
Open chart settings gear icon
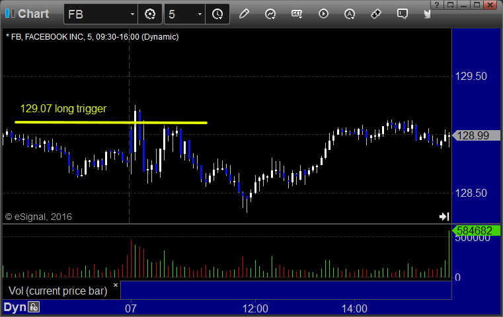(150, 14)
